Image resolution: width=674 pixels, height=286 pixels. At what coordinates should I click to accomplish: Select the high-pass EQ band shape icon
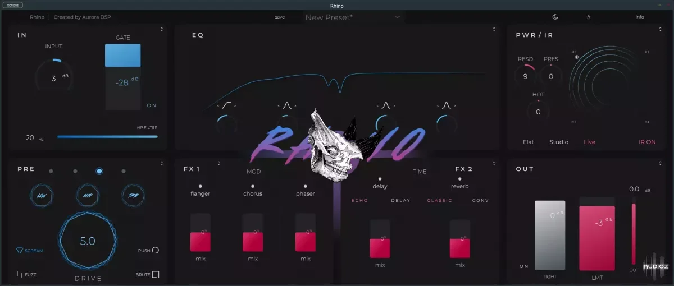[x=227, y=105]
